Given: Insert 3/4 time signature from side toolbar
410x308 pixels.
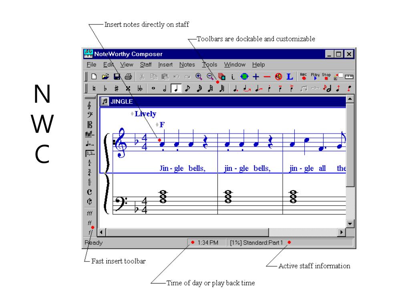Looking at the screenshot, I should point(89,172).
